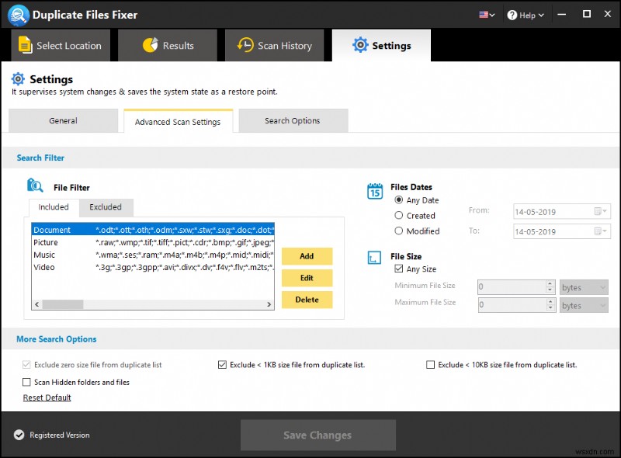621x458 pixels.
Task: Open the Select Location tab icon
Action: tap(24, 45)
